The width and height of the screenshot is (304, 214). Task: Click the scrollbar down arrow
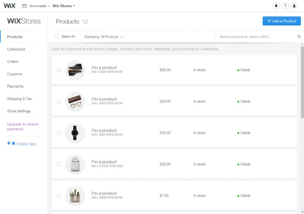coord(302,212)
